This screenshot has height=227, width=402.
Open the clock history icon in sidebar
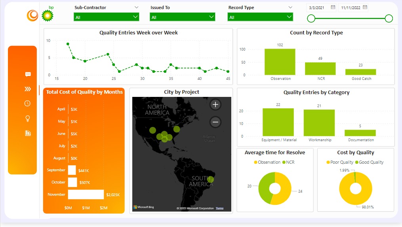click(x=27, y=104)
